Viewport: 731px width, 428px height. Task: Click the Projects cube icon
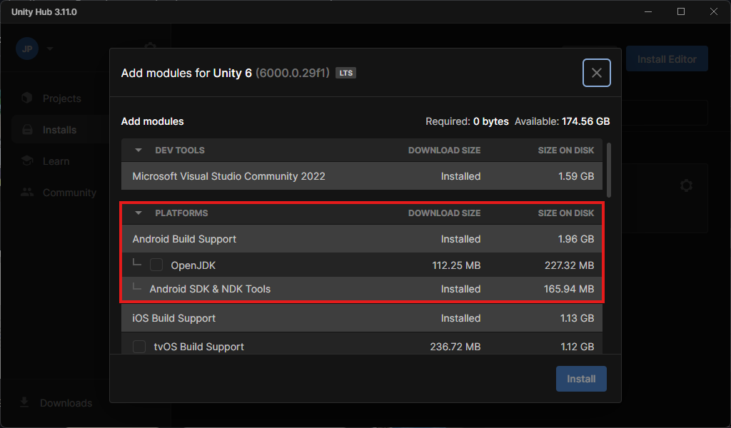[x=27, y=98]
